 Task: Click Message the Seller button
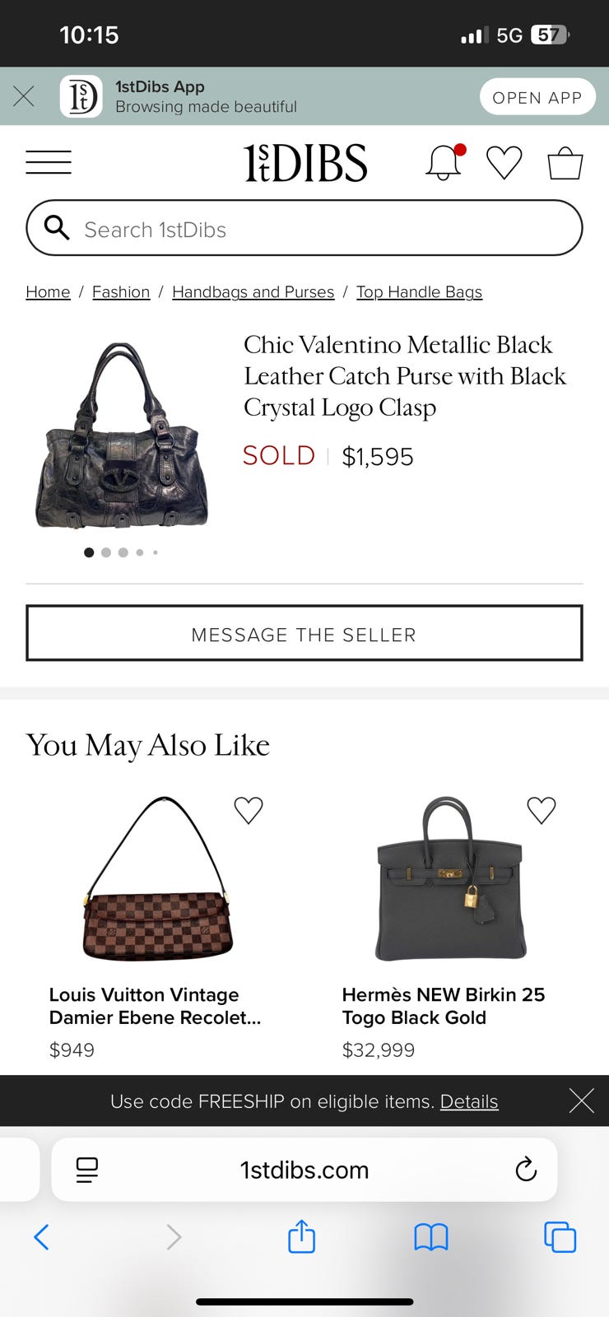point(304,633)
